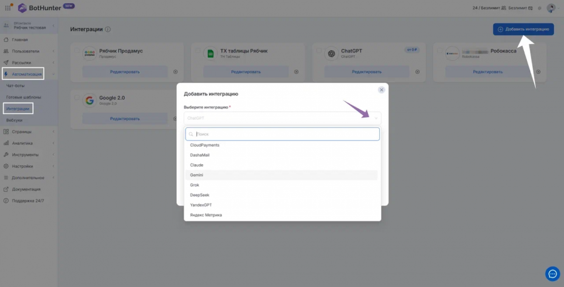The height and width of the screenshot is (287, 564).
Task: Expand the Дополнительное sidebar section
Action: (53, 178)
